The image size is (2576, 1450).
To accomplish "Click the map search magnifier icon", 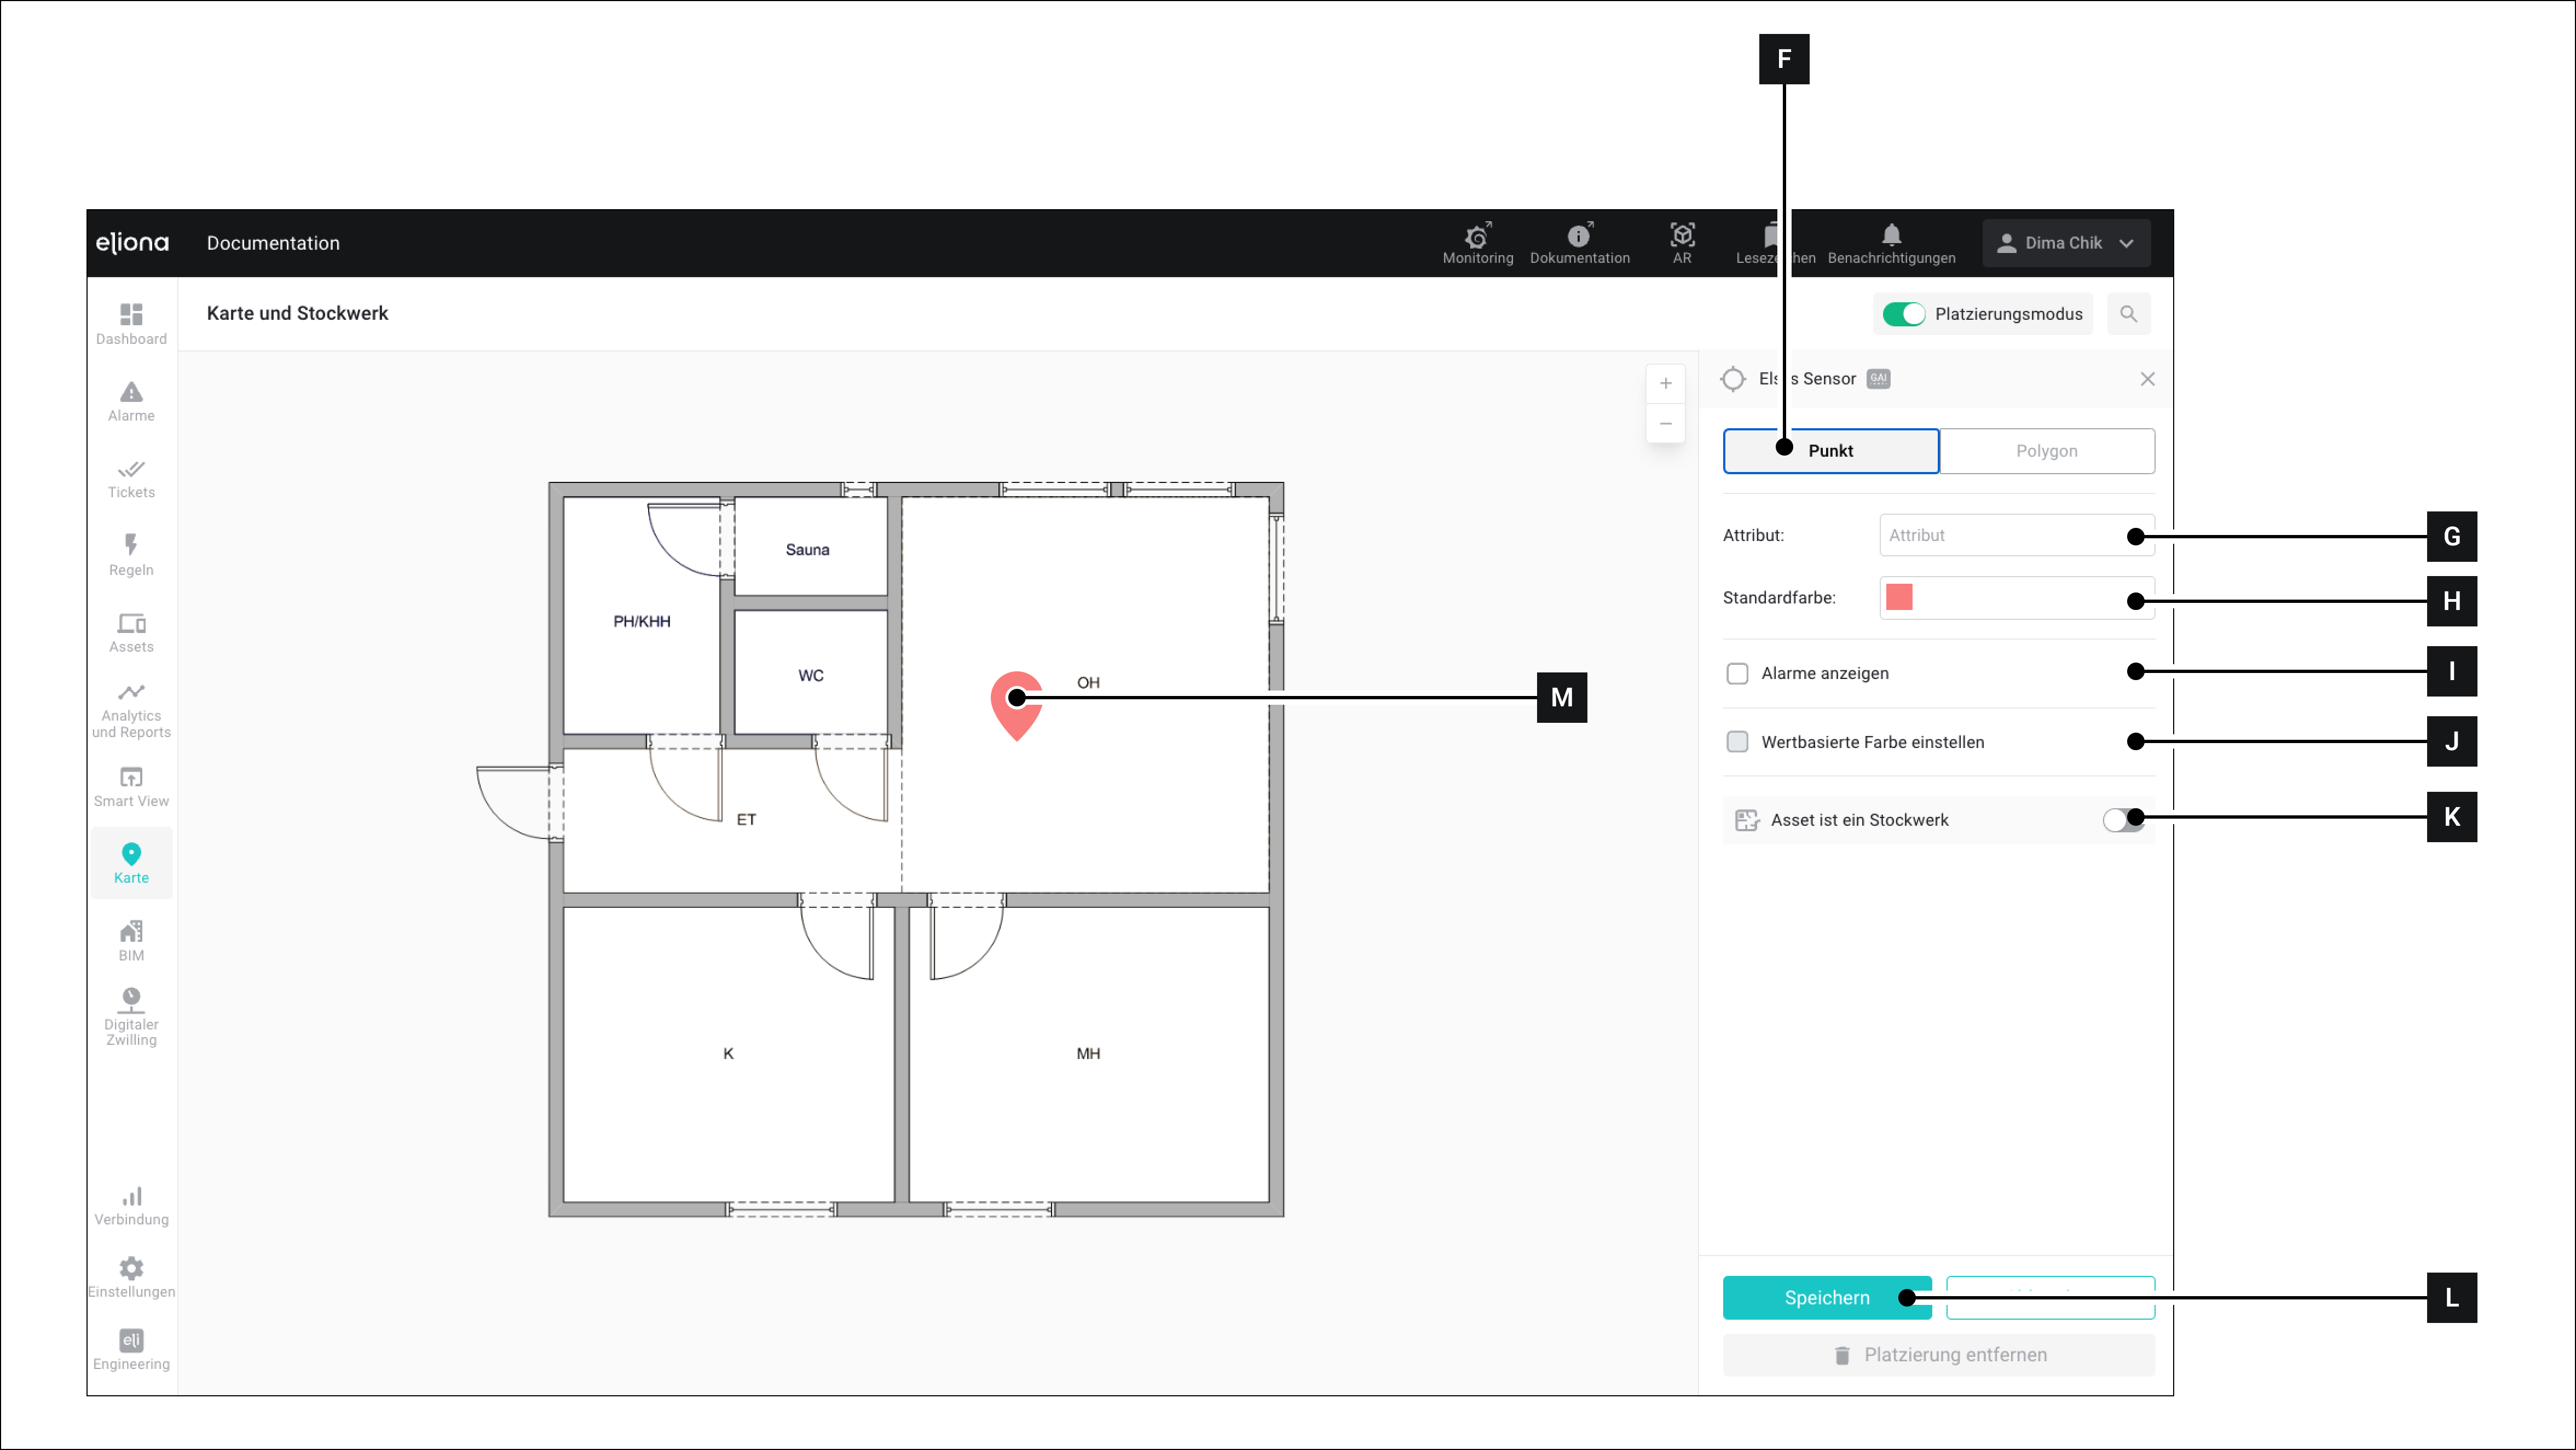I will tap(2128, 314).
